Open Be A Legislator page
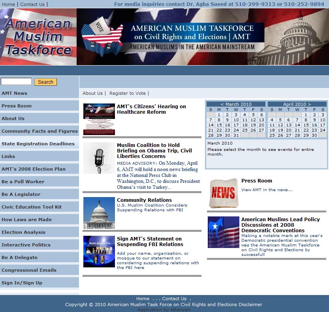Screen dimensions: 329x312 click(39, 194)
